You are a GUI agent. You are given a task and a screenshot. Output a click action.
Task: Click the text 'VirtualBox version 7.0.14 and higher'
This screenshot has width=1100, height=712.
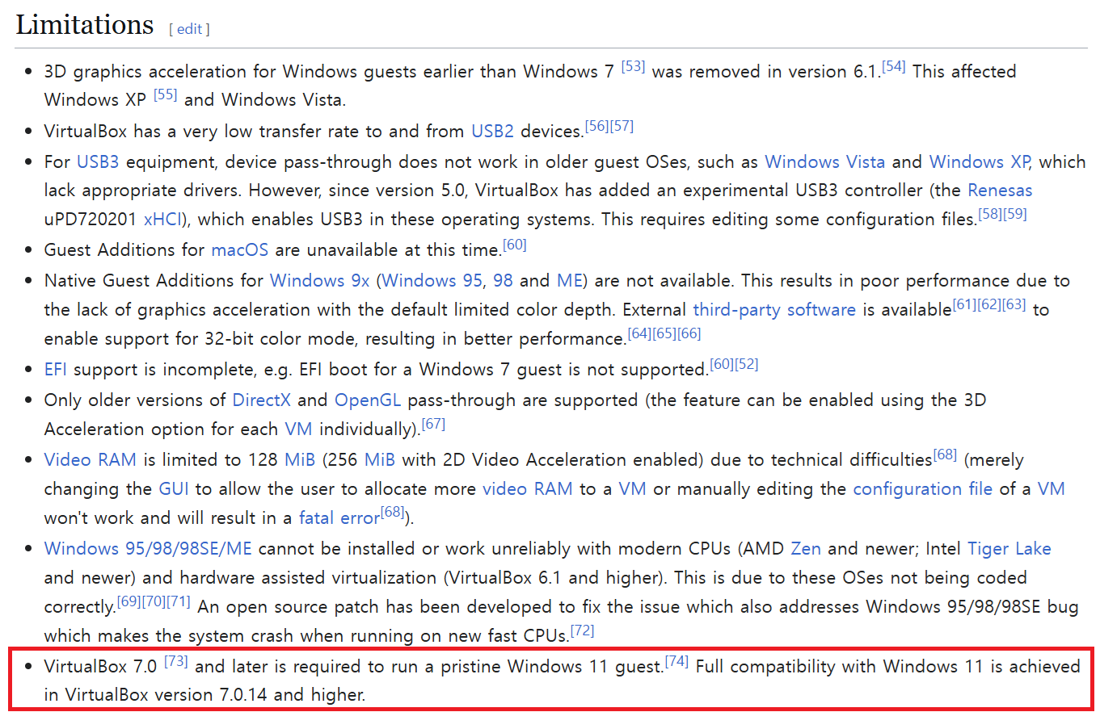[x=215, y=694]
